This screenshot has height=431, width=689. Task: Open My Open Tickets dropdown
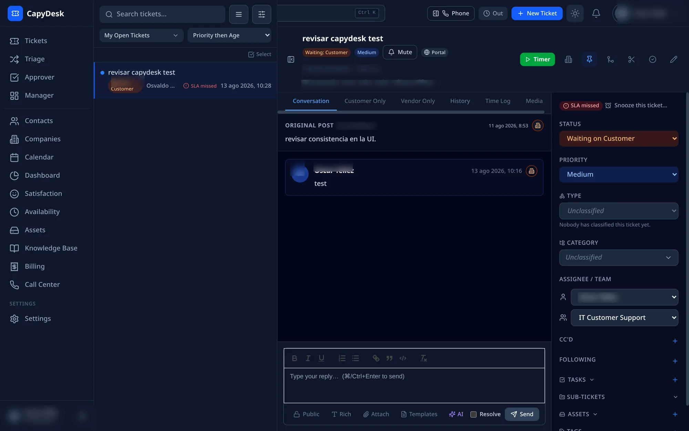pos(141,35)
